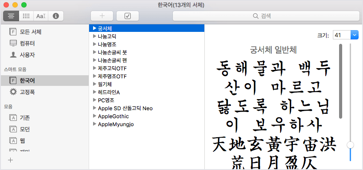Show font information with info button
Image resolution: width=363 pixels, height=170 pixels.
point(56,16)
